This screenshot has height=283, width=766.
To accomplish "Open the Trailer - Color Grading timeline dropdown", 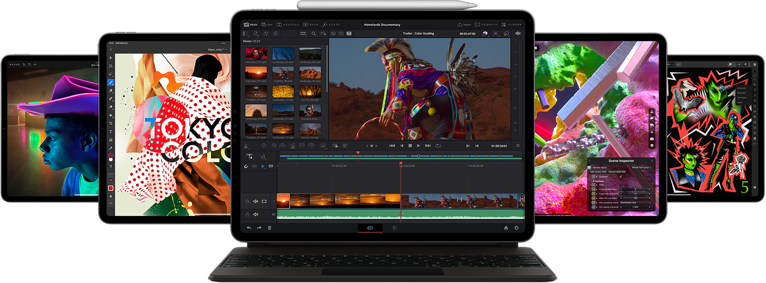I will (419, 33).
